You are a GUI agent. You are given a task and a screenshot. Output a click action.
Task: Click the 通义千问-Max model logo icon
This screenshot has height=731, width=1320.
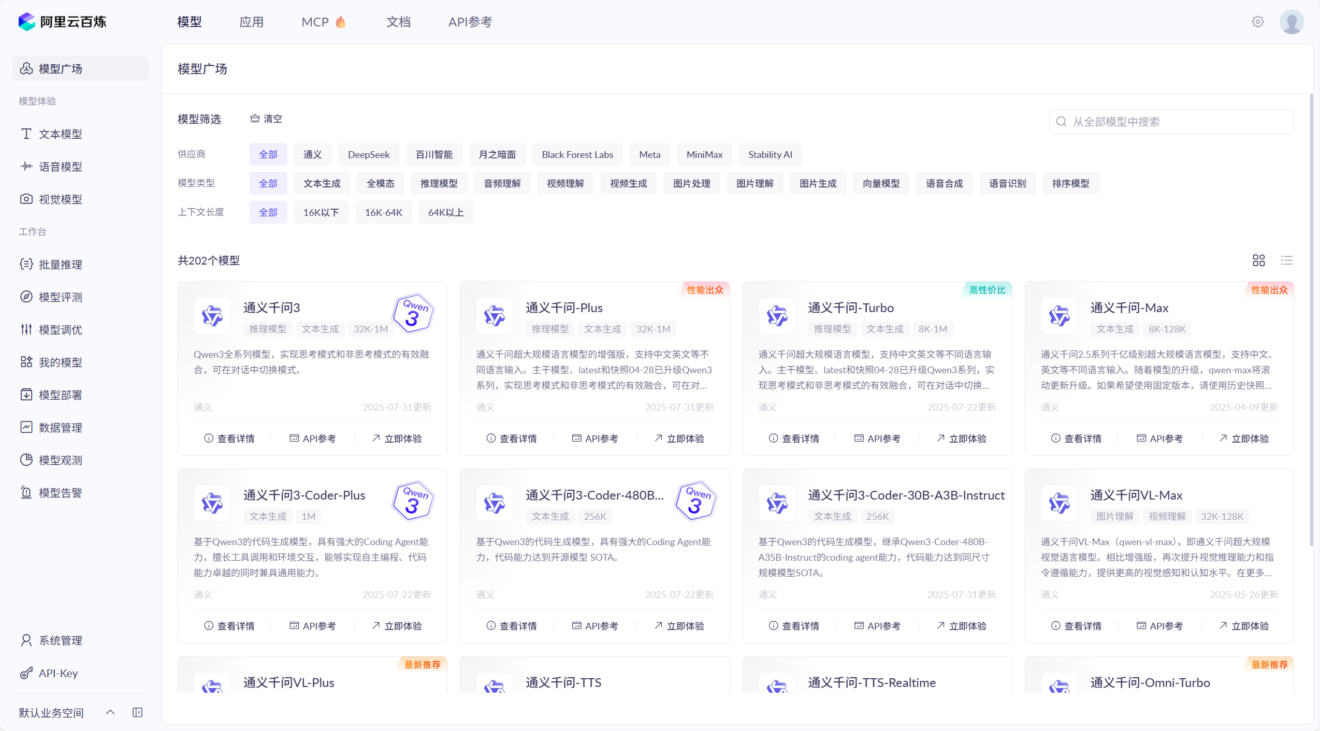1059,315
